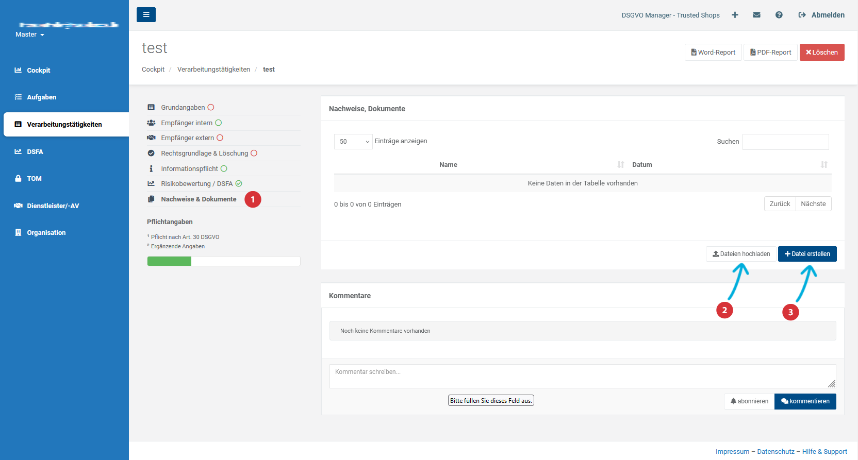
Task: Open DSFA in the sidebar
Action: 35,152
